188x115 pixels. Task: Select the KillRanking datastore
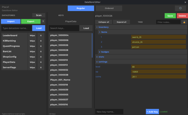15,41
